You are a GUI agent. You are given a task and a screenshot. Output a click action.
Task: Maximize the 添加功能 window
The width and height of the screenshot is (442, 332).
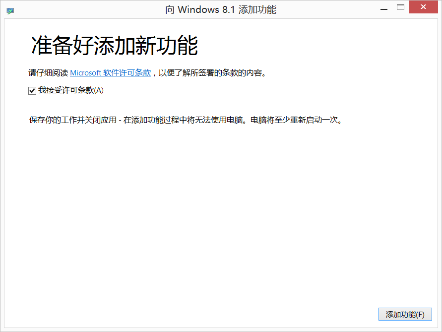[400, 7]
